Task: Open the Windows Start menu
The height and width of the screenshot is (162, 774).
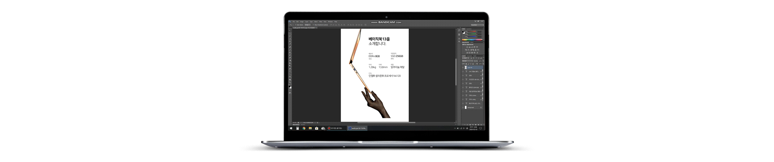Action: (291, 128)
